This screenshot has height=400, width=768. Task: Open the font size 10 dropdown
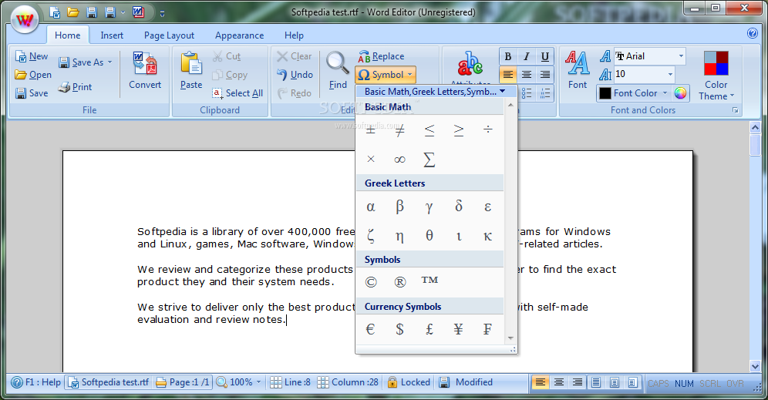click(670, 75)
